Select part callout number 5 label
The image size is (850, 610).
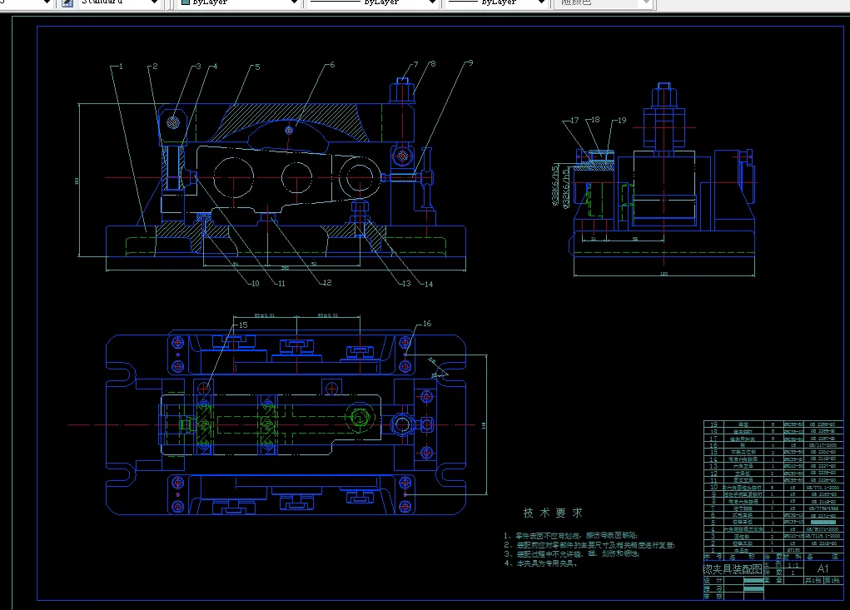pos(257,67)
